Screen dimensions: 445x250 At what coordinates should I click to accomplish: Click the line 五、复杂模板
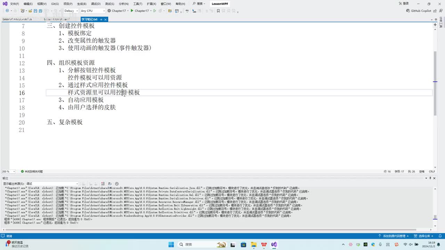pos(65,122)
